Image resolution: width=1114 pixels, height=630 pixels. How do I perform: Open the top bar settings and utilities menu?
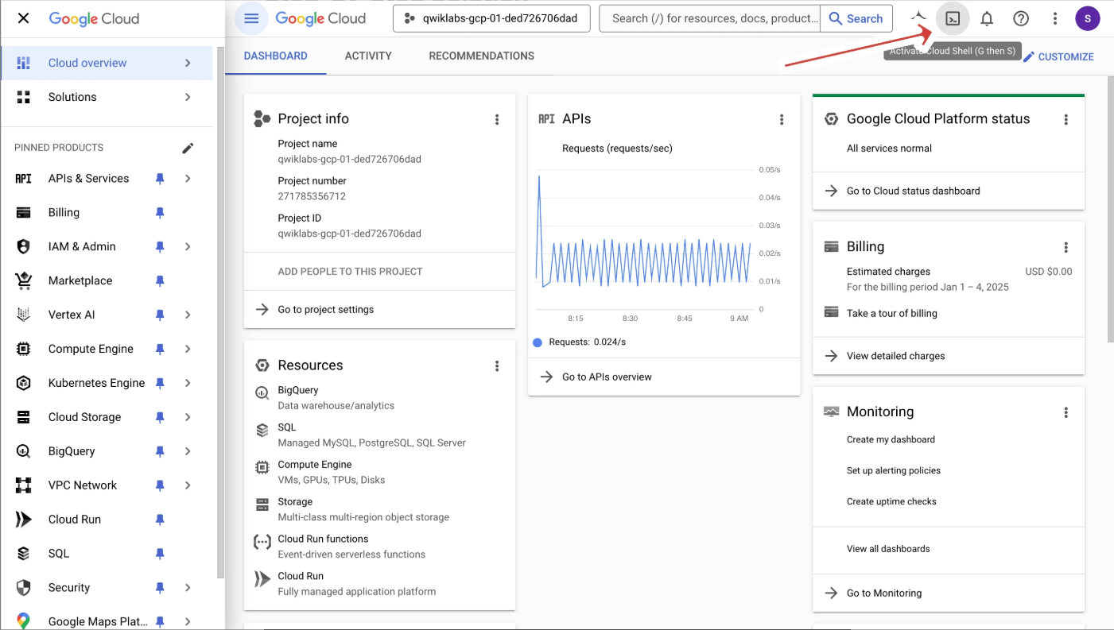click(x=1055, y=18)
